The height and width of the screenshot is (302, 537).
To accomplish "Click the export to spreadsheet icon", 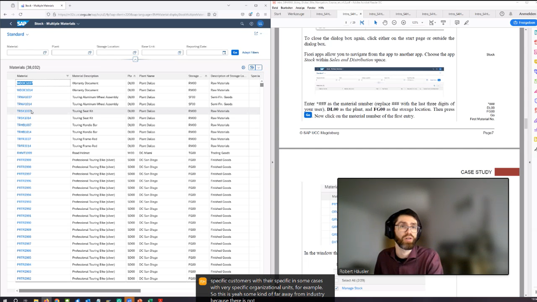I will pos(252,67).
